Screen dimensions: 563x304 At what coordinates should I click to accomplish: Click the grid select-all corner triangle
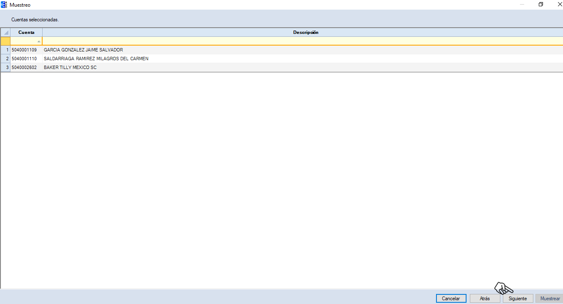coord(6,33)
